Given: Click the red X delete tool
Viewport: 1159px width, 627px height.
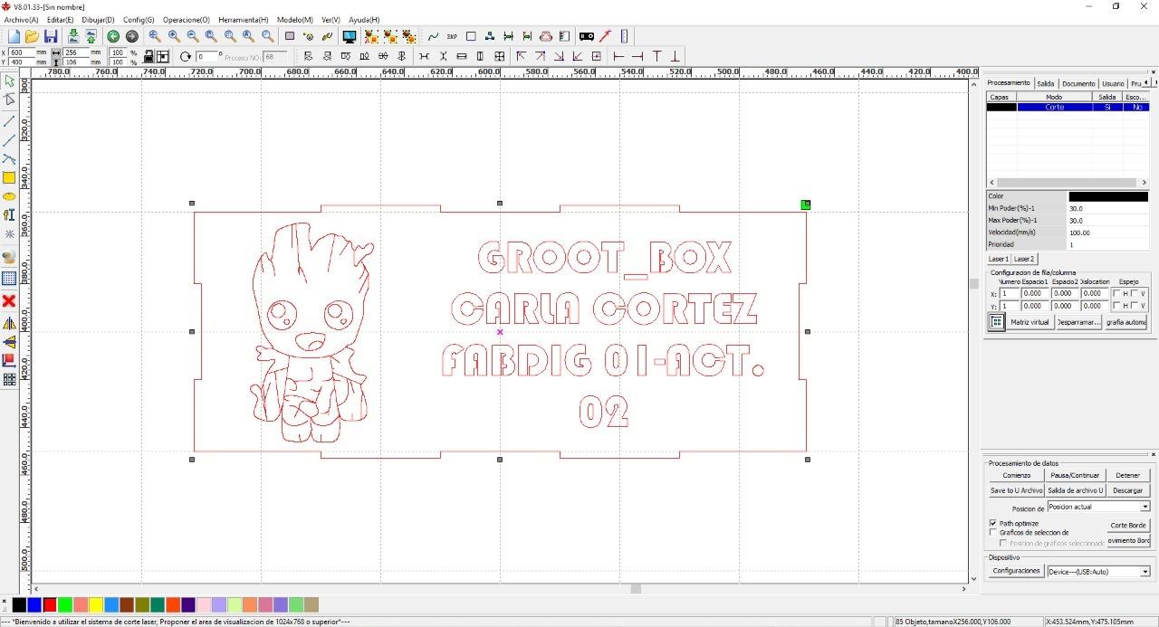Looking at the screenshot, I should pyautogui.click(x=9, y=300).
